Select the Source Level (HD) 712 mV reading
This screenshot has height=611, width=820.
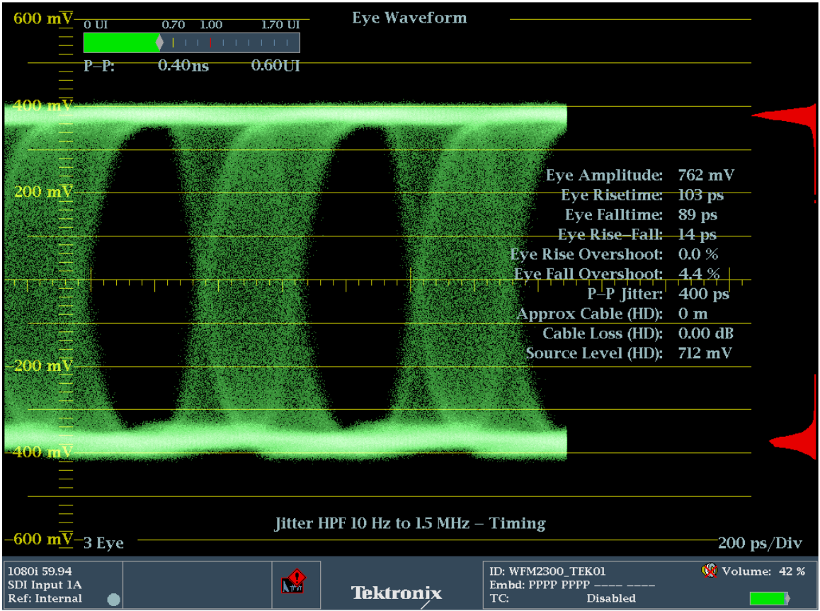coord(629,353)
